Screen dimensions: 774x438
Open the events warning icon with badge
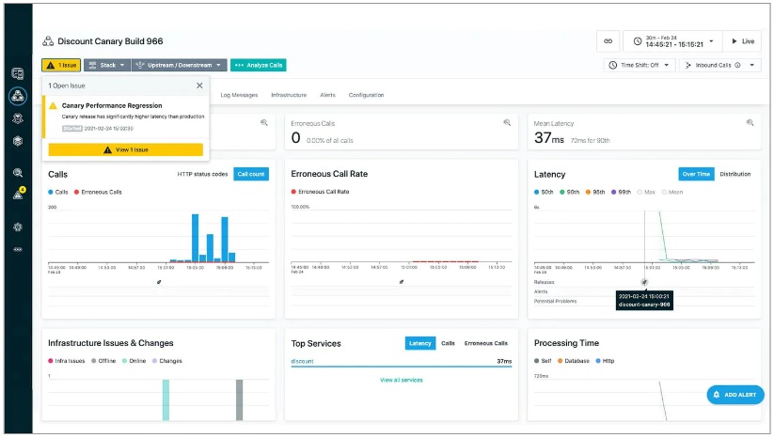coord(18,194)
